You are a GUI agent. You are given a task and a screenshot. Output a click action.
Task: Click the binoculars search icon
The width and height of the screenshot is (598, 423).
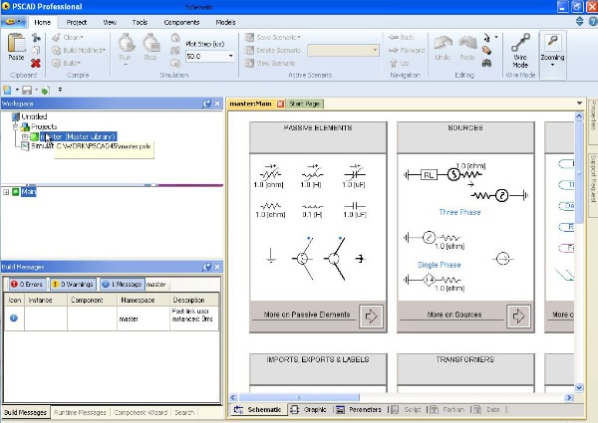(x=486, y=63)
